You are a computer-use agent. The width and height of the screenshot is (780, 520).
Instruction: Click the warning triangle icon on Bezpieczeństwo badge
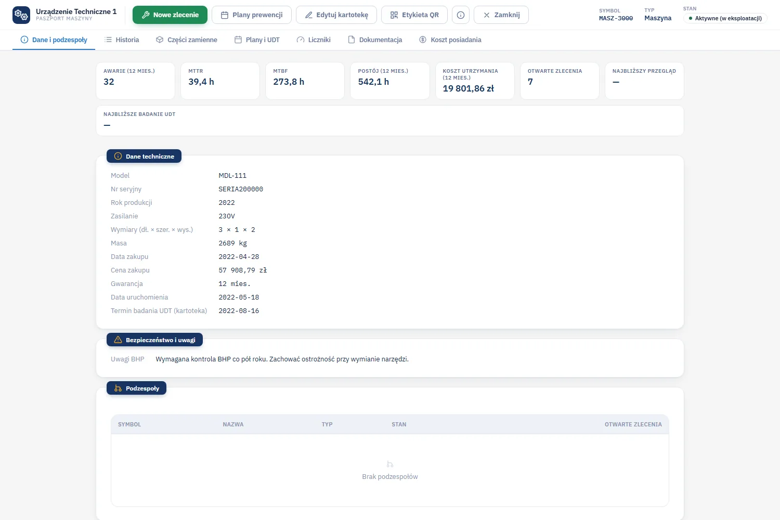point(118,340)
